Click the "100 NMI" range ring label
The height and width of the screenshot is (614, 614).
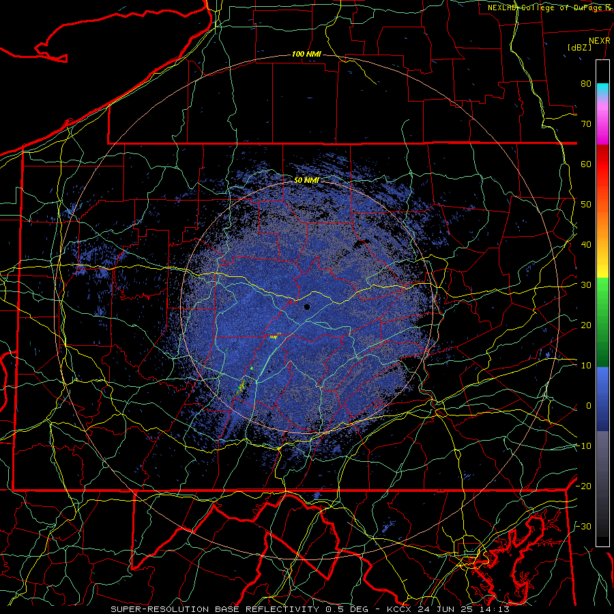[x=306, y=54]
